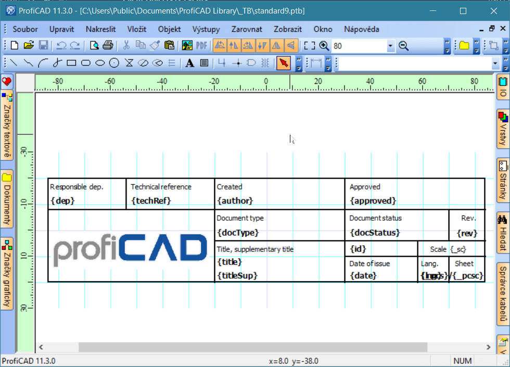Copy the selection to clipboard
The image size is (510, 367).
[x=141, y=46]
